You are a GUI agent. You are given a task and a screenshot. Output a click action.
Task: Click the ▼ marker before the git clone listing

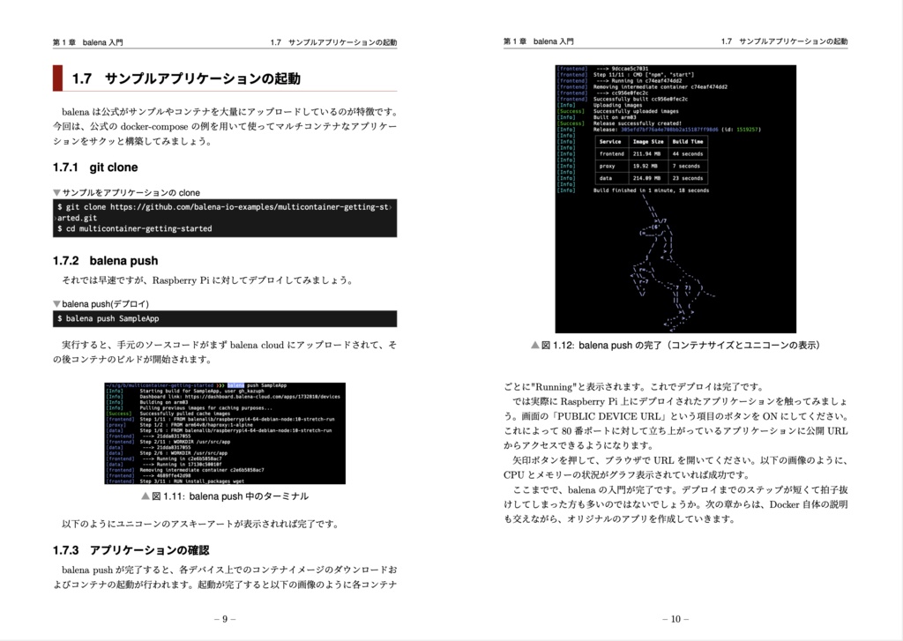click(x=55, y=192)
